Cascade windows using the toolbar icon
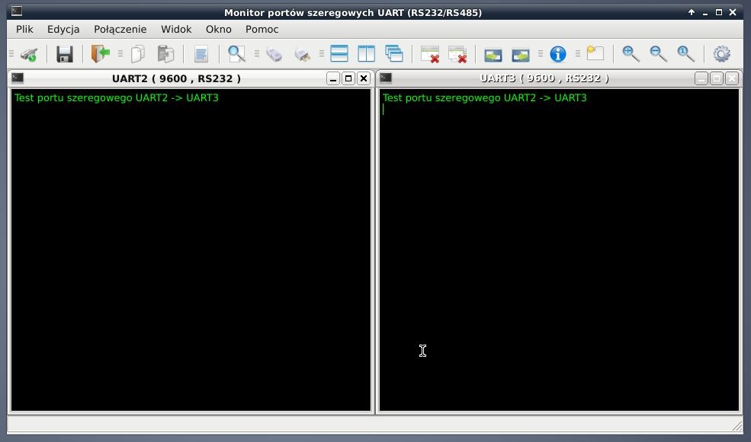The width and height of the screenshot is (751, 442). point(394,54)
